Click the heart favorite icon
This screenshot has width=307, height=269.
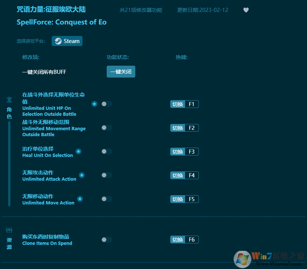pyautogui.click(x=246, y=10)
